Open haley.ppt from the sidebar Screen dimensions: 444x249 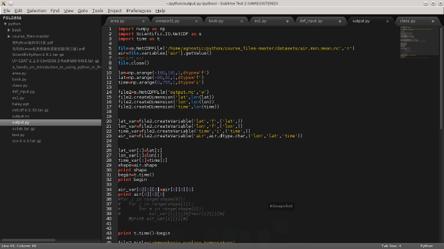(x=21, y=104)
